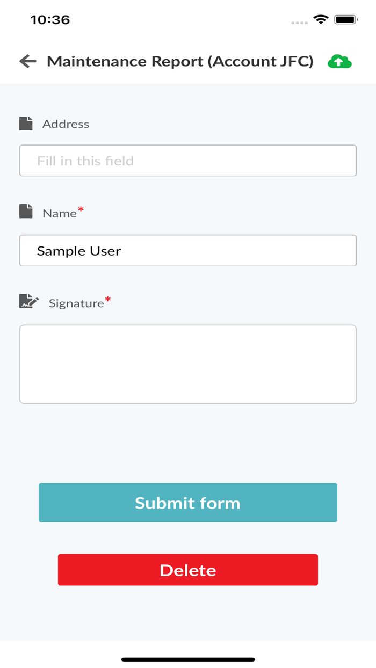Tap inside the empty Signature box
The height and width of the screenshot is (668, 376).
pos(187,363)
